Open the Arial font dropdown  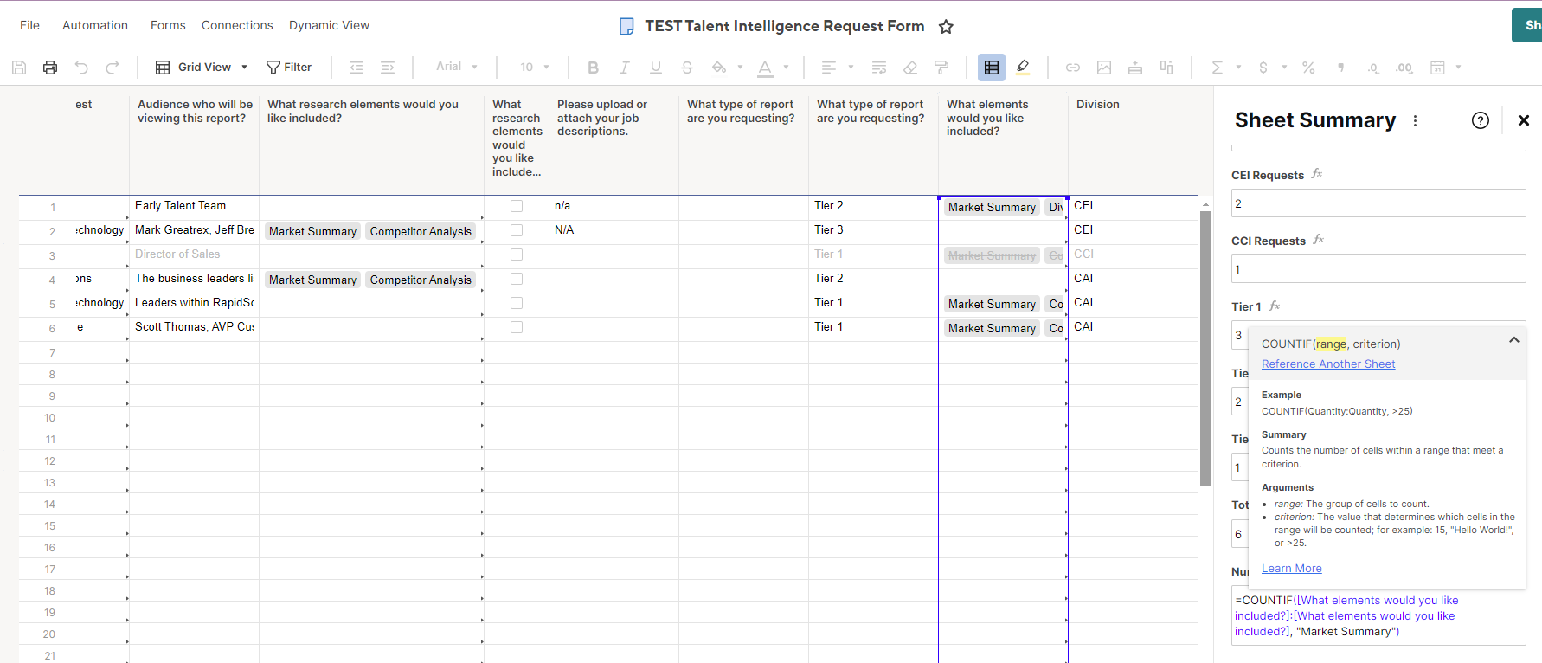pyautogui.click(x=457, y=67)
